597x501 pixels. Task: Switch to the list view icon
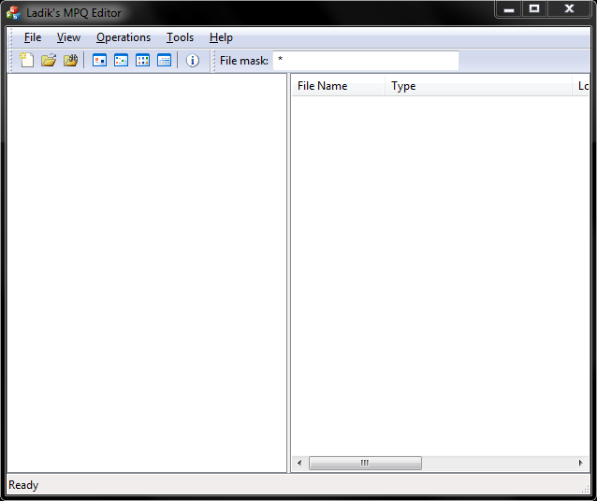coord(143,60)
